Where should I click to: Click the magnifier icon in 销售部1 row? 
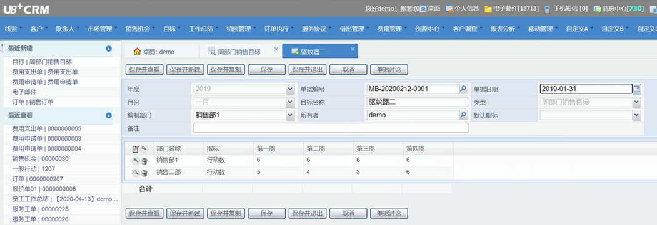coord(136,161)
